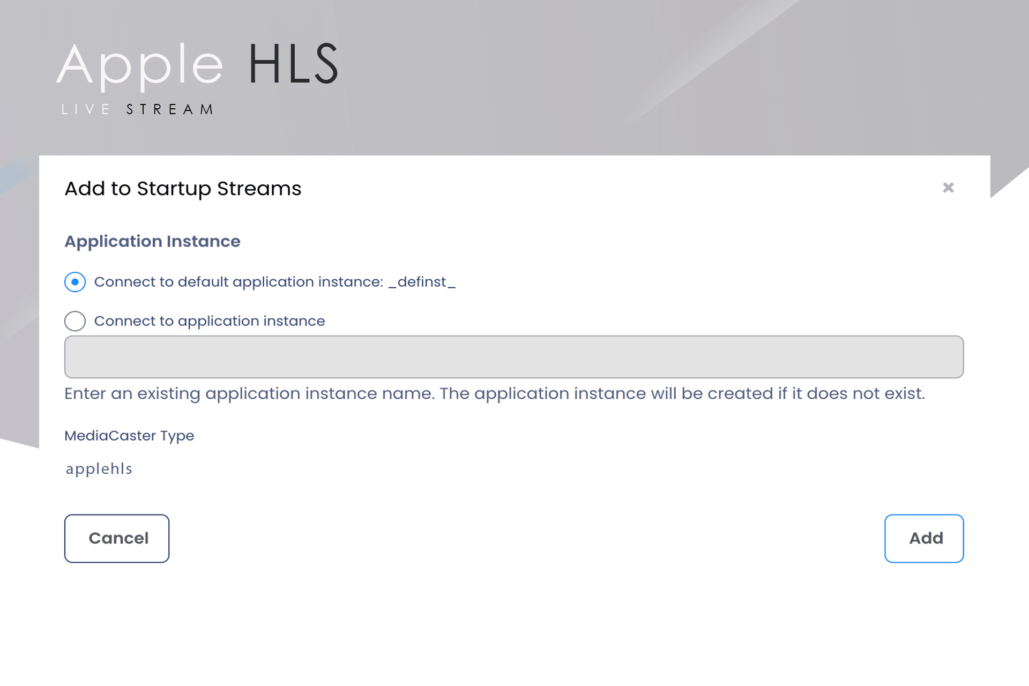The image size is (1029, 686).
Task: Click the application instance name input field
Action: click(x=514, y=357)
